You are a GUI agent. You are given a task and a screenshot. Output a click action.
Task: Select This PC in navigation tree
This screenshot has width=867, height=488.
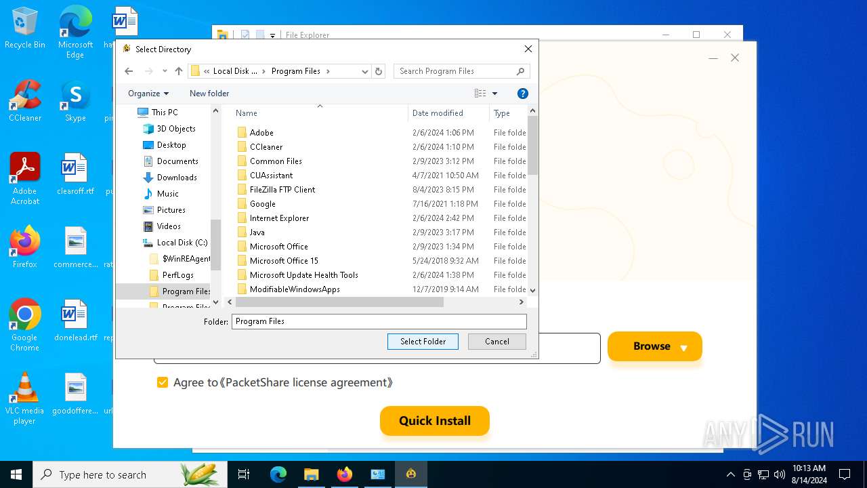click(x=165, y=113)
